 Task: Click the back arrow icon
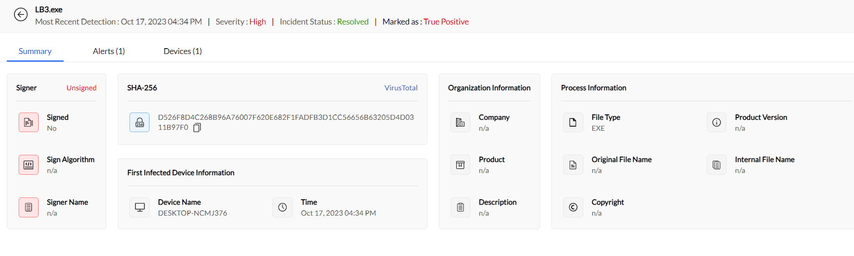coord(20,15)
